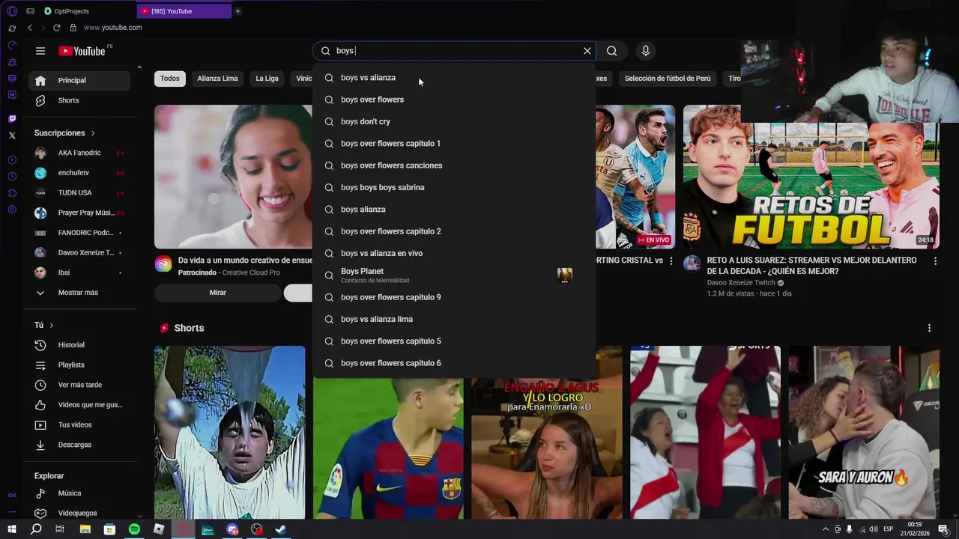Open Playlists in sidebar
The height and width of the screenshot is (539, 959).
(x=79, y=365)
